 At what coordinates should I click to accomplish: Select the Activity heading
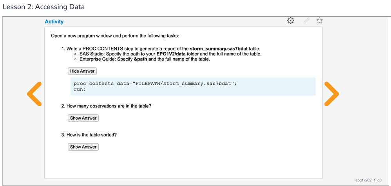[x=54, y=22]
